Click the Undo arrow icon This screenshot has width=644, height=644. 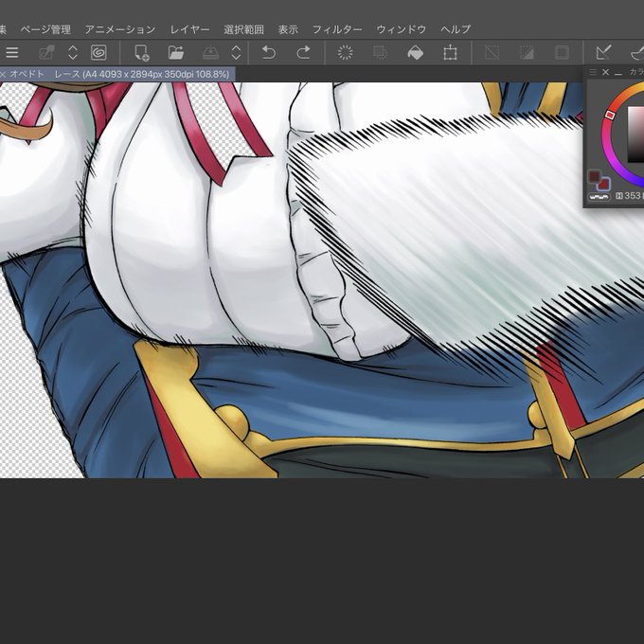point(269,53)
